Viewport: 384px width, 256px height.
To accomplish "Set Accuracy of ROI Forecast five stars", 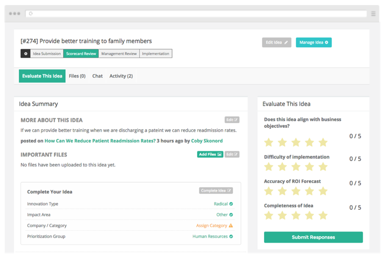I will 323,191.
